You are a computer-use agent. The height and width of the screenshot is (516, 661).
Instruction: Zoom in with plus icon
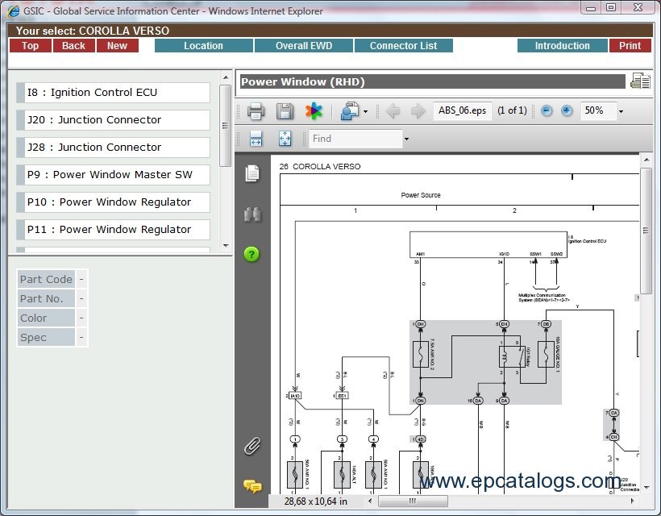(567, 111)
